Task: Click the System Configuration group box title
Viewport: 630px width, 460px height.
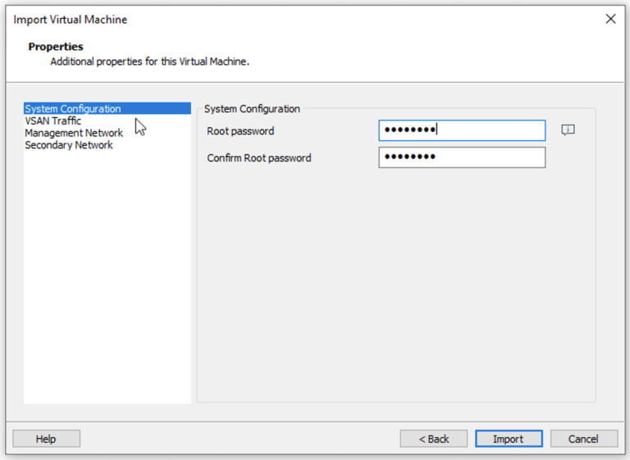Action: click(x=252, y=108)
